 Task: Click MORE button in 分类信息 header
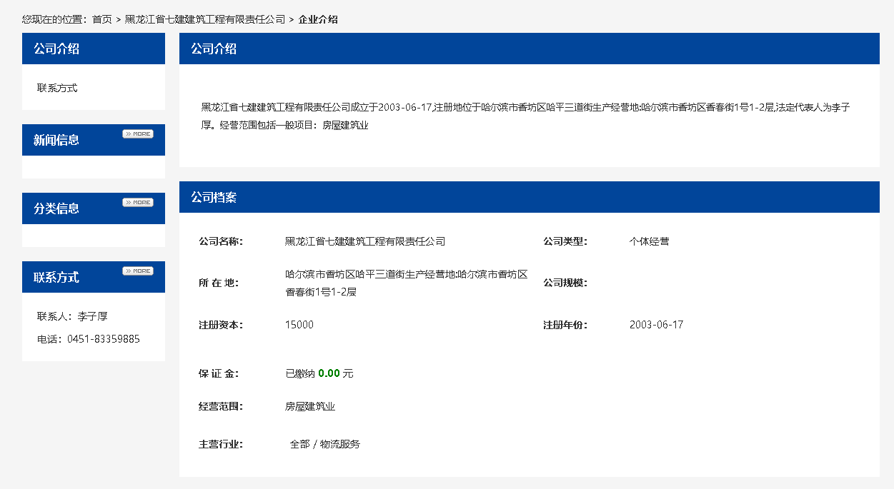(x=138, y=202)
